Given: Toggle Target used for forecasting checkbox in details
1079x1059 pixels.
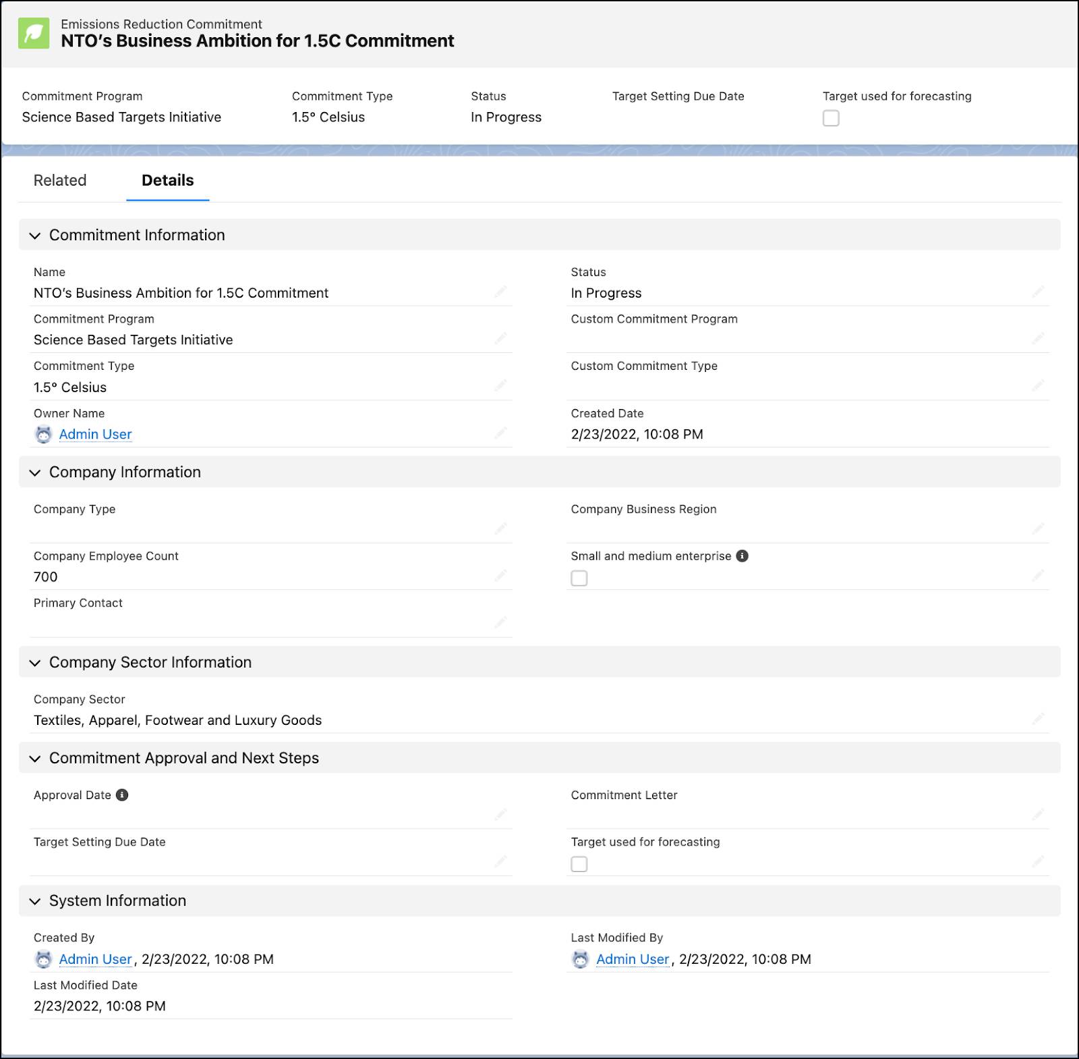Looking at the screenshot, I should (579, 865).
